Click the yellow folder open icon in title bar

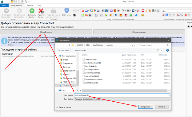[x=12, y=1]
